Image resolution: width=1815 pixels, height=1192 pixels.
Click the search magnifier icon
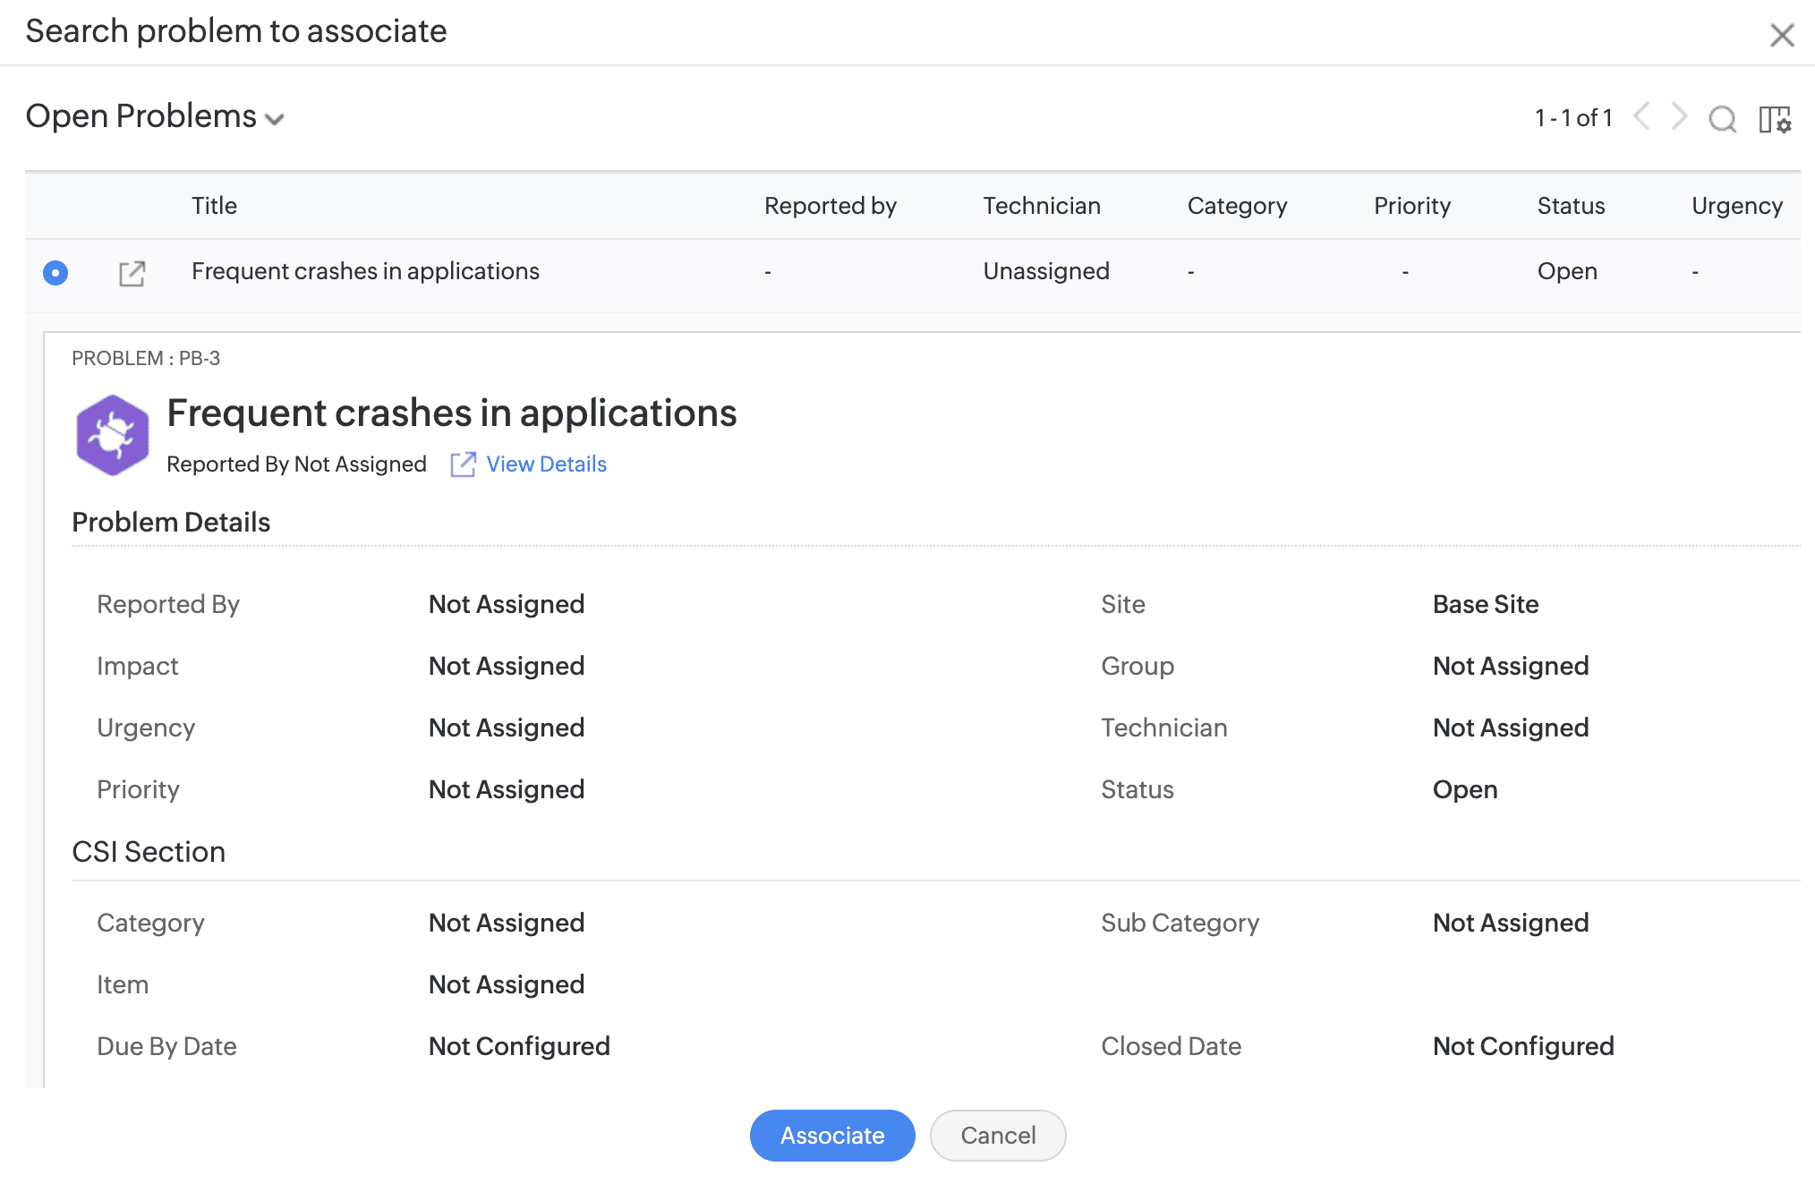1722,118
